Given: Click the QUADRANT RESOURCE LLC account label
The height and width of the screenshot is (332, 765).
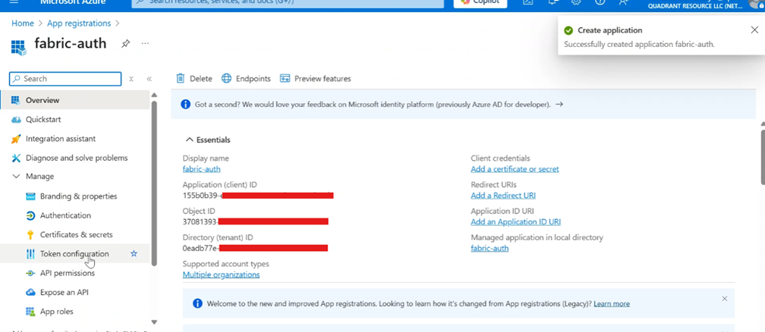Looking at the screenshot, I should (695, 6).
